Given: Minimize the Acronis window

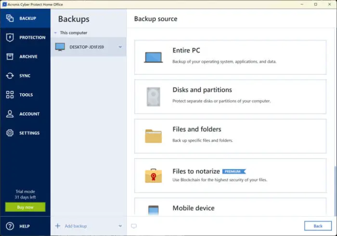Looking at the screenshot, I should point(302,4).
